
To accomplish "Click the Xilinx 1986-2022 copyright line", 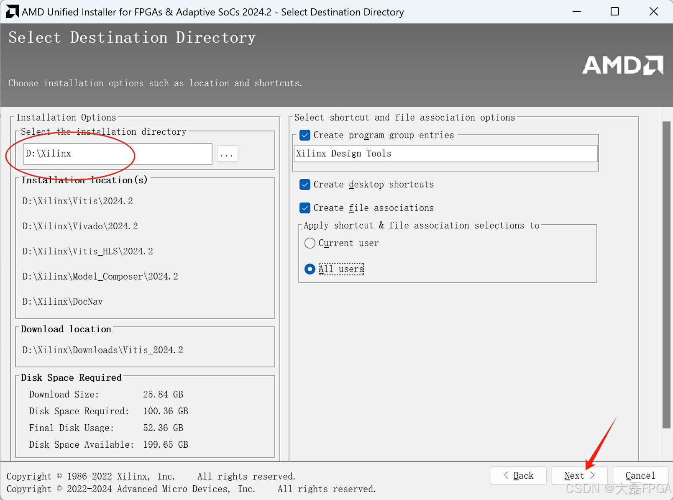I will 151,477.
